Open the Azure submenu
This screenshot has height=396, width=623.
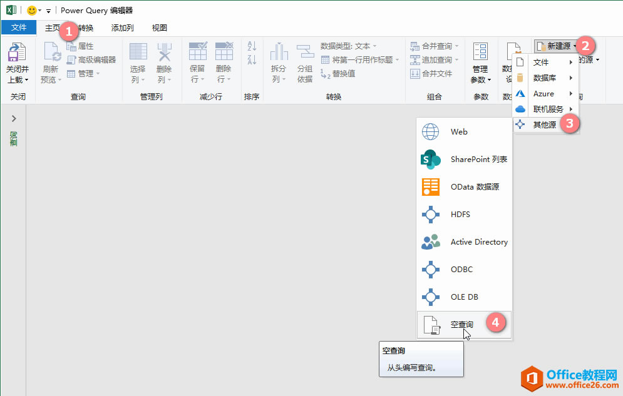(x=545, y=94)
